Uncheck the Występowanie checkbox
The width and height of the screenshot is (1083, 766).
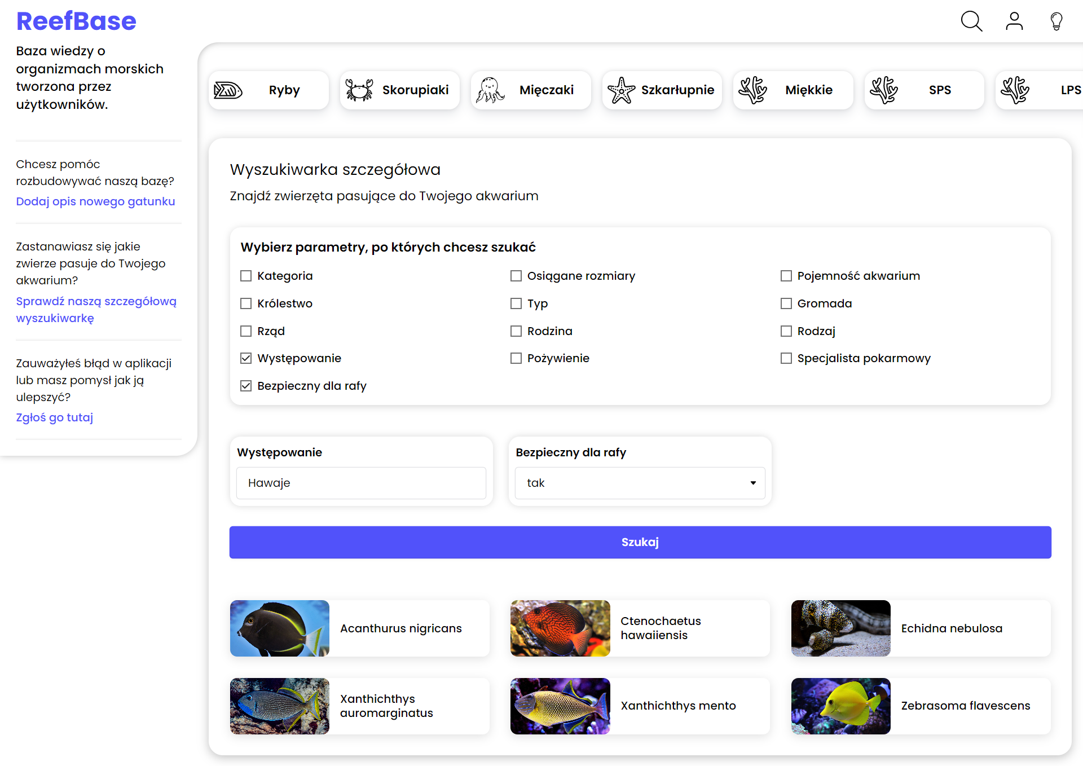pos(245,358)
